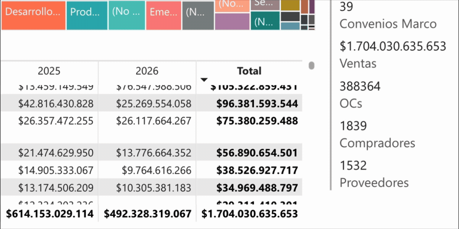This screenshot has height=229, width=459.
Task: Select the teal Prod... treemap tile
Action: (87, 15)
